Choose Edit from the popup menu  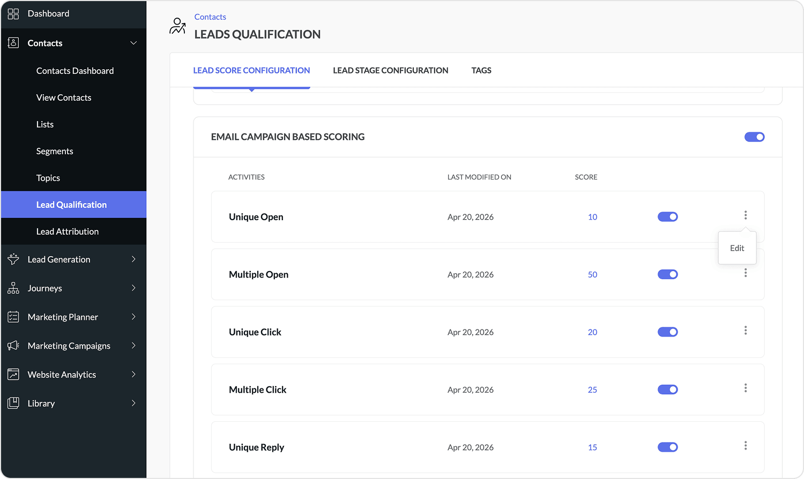coord(737,248)
